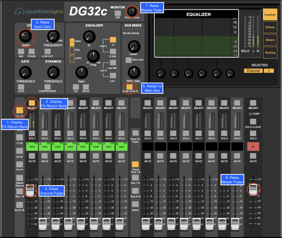Show the Effects Returns layer
This screenshot has width=282, height=238.
coord(20,178)
